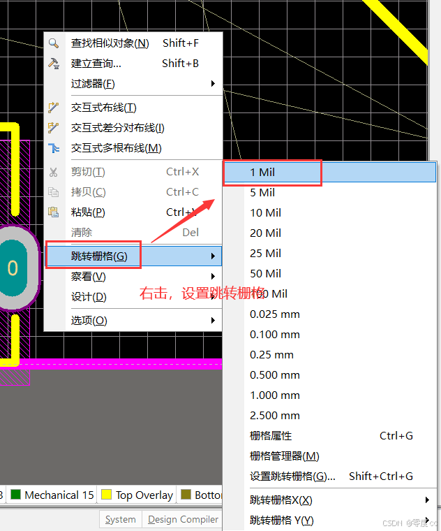The image size is (441, 531).
Task: Open the Design Compiler panel button
Action: (x=183, y=520)
